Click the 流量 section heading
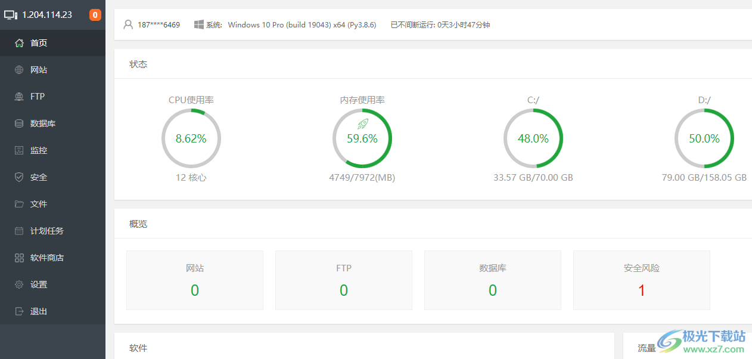Viewport: 752px width, 359px height. pyautogui.click(x=647, y=348)
